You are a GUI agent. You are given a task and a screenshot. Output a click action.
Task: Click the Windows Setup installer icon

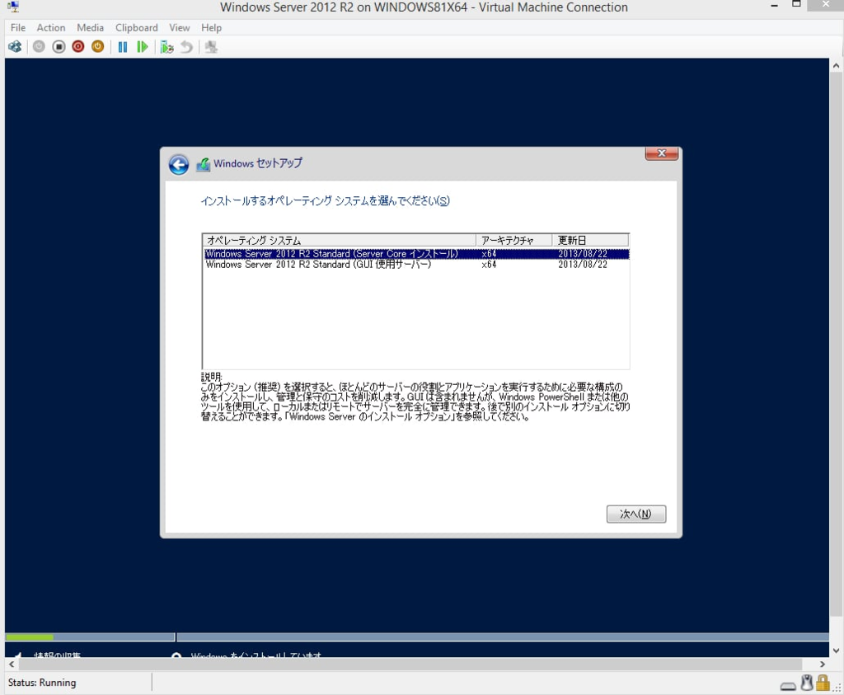point(203,164)
